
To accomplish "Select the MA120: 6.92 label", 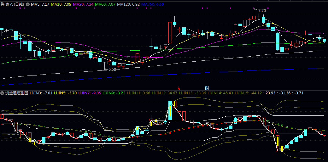I will pos(128,4).
